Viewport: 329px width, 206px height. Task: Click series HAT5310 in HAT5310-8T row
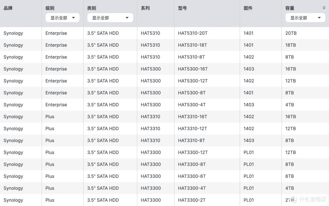(150, 57)
